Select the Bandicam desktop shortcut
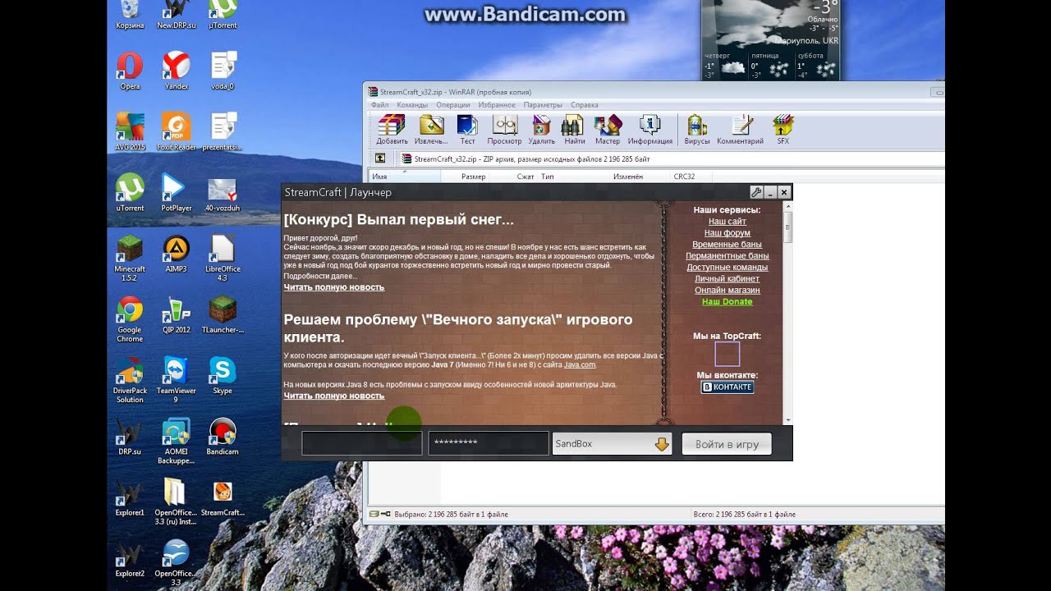1051x591 pixels. [x=223, y=437]
